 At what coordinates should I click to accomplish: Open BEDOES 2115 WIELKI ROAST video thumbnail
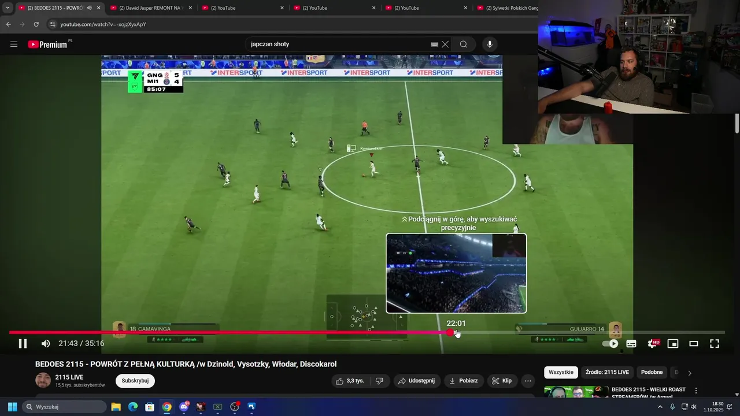click(576, 392)
